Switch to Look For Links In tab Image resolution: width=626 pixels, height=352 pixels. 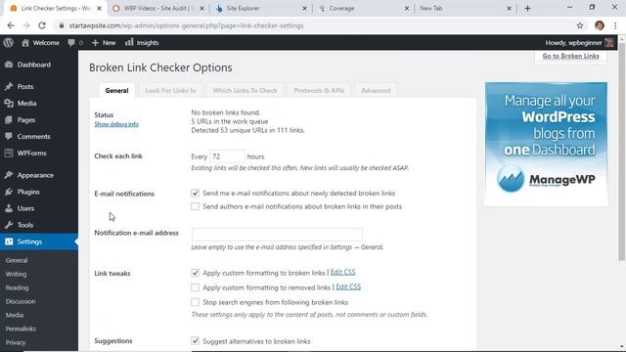click(x=170, y=91)
